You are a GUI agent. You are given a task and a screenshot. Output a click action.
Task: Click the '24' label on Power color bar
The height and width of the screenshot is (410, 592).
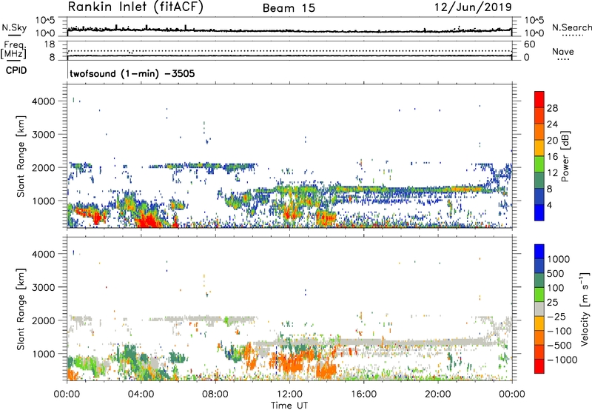pos(552,124)
